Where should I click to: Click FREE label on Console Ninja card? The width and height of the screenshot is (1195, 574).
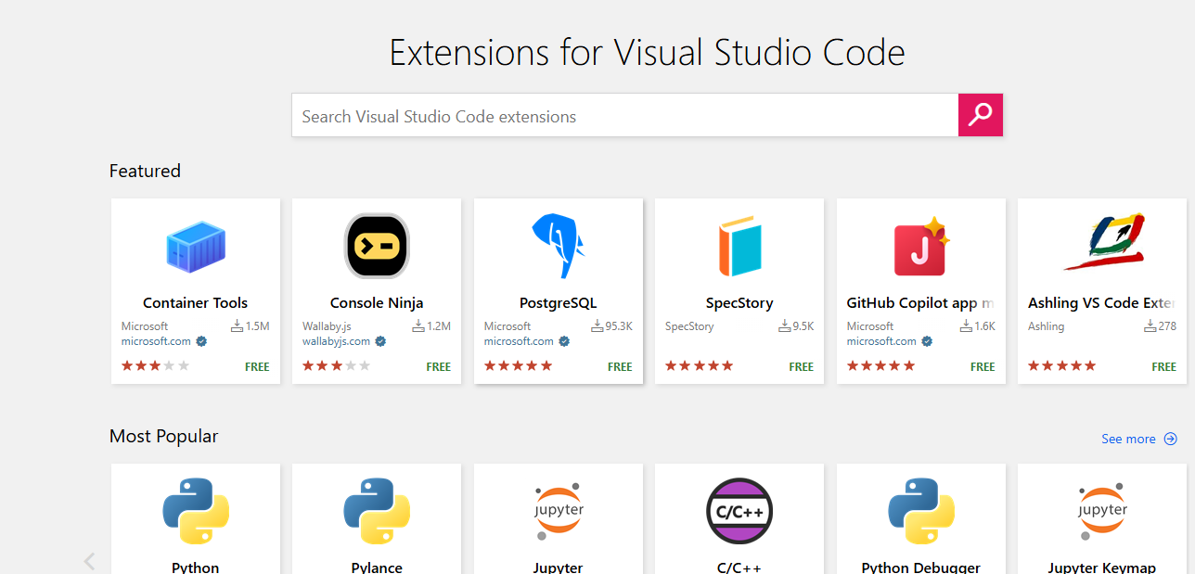[x=439, y=367]
